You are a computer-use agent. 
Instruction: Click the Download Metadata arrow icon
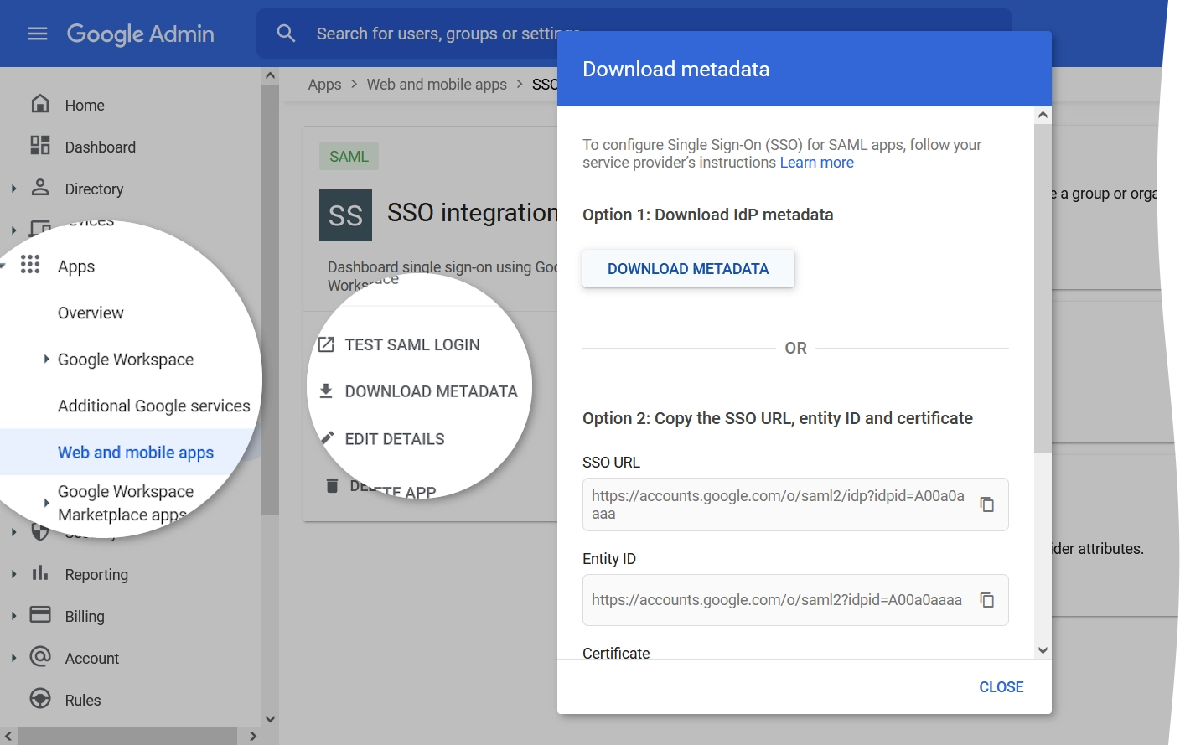click(326, 391)
